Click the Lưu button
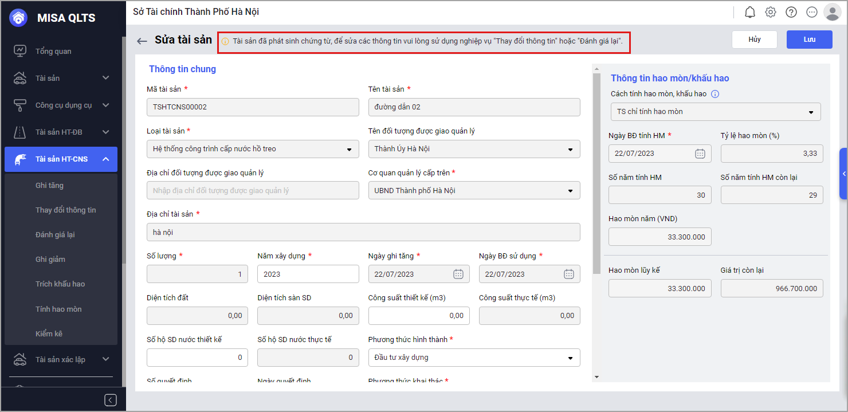Viewport: 848px width, 412px height. pyautogui.click(x=809, y=40)
